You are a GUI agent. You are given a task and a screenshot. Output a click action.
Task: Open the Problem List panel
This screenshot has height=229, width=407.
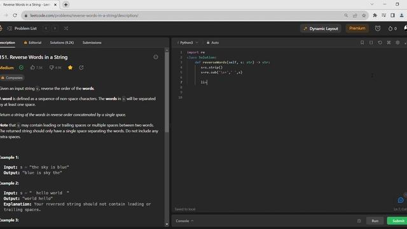pyautogui.click(x=22, y=28)
